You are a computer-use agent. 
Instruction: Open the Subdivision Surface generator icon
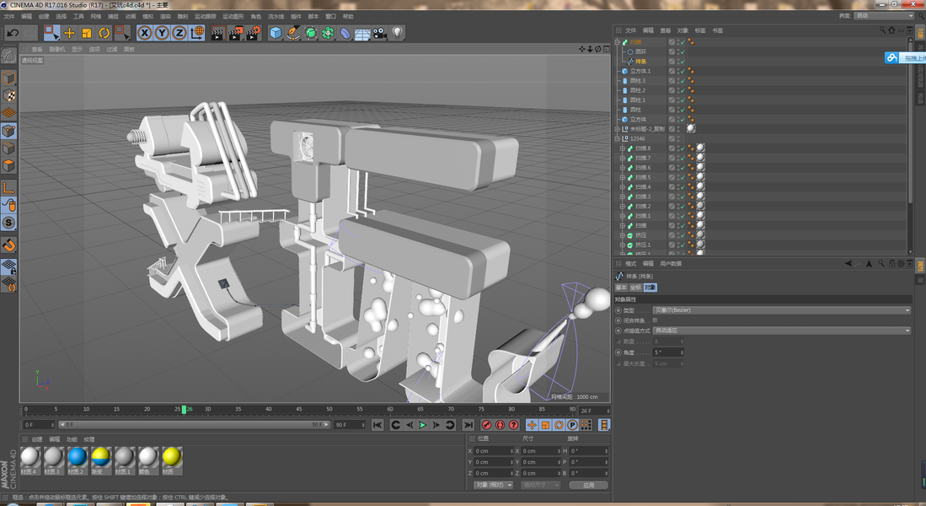(311, 33)
